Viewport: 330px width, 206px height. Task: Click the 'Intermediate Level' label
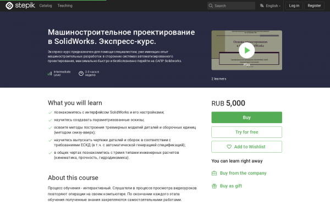pos(62,74)
